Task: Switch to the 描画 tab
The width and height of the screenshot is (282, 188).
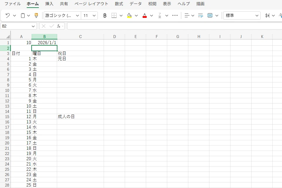Action: 200,4
